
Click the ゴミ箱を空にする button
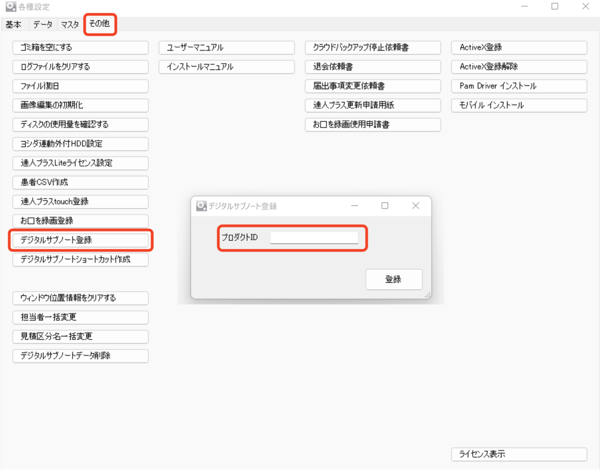(80, 47)
